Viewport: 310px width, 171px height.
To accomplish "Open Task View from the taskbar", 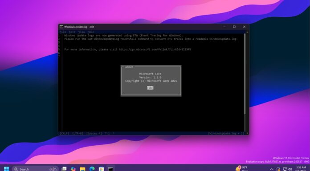I will 64,169.
